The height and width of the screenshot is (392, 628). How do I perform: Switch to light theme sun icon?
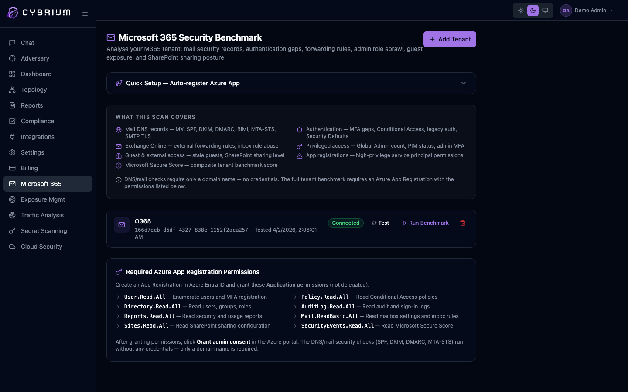[521, 10]
